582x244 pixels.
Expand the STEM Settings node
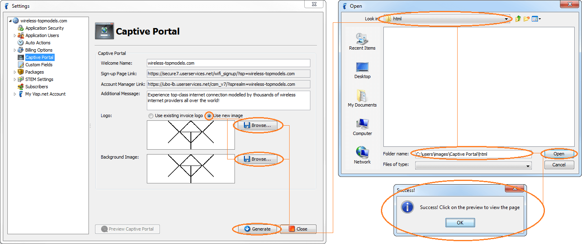(15, 79)
